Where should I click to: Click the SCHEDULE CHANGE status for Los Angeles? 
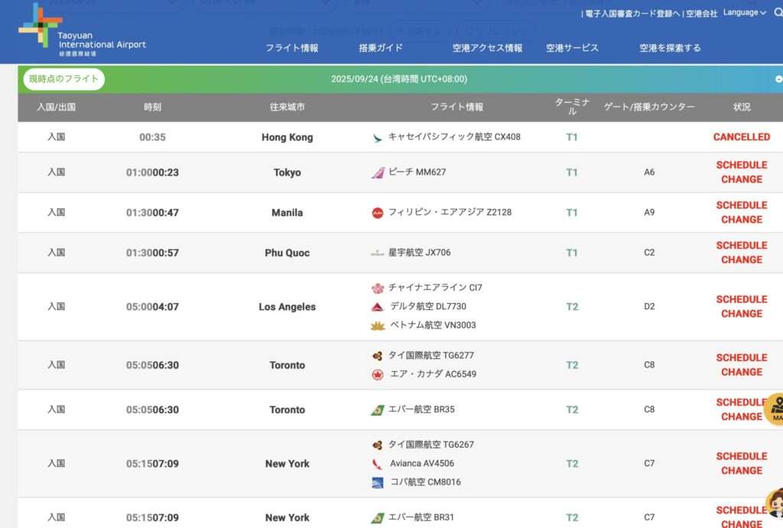tap(742, 307)
